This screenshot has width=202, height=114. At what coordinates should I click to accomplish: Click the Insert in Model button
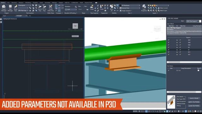click(x=194, y=98)
